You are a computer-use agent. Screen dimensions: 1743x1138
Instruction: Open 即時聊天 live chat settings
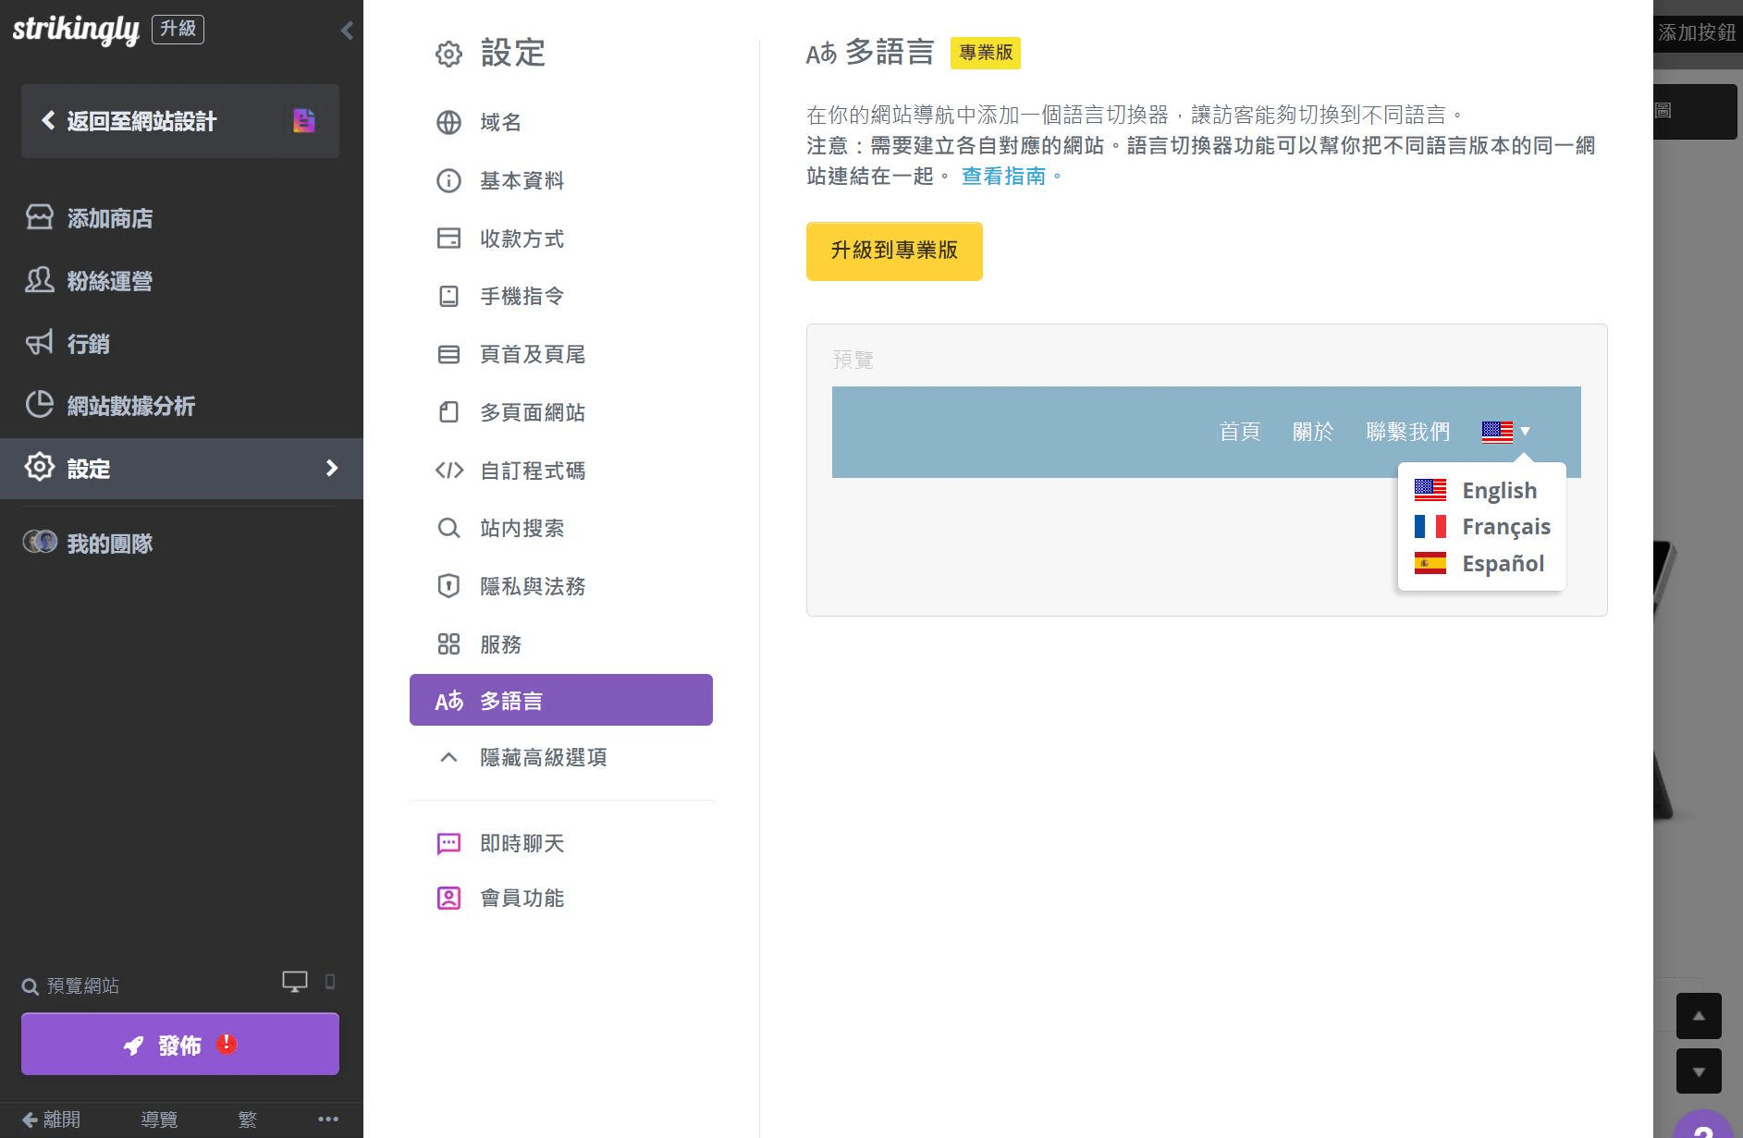522,844
